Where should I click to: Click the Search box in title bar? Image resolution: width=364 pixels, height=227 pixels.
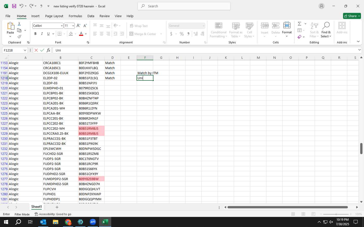[184, 6]
